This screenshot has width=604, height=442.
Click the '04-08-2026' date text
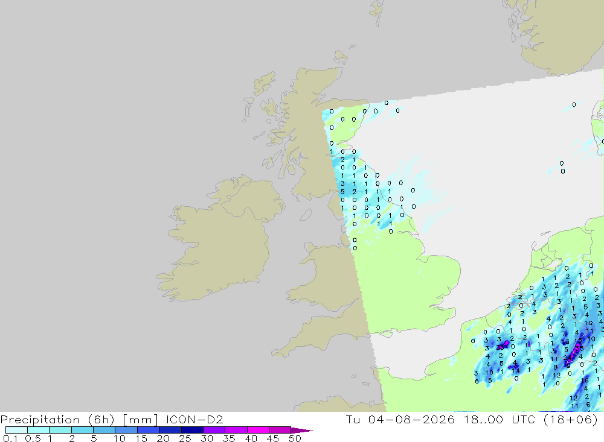click(411, 419)
